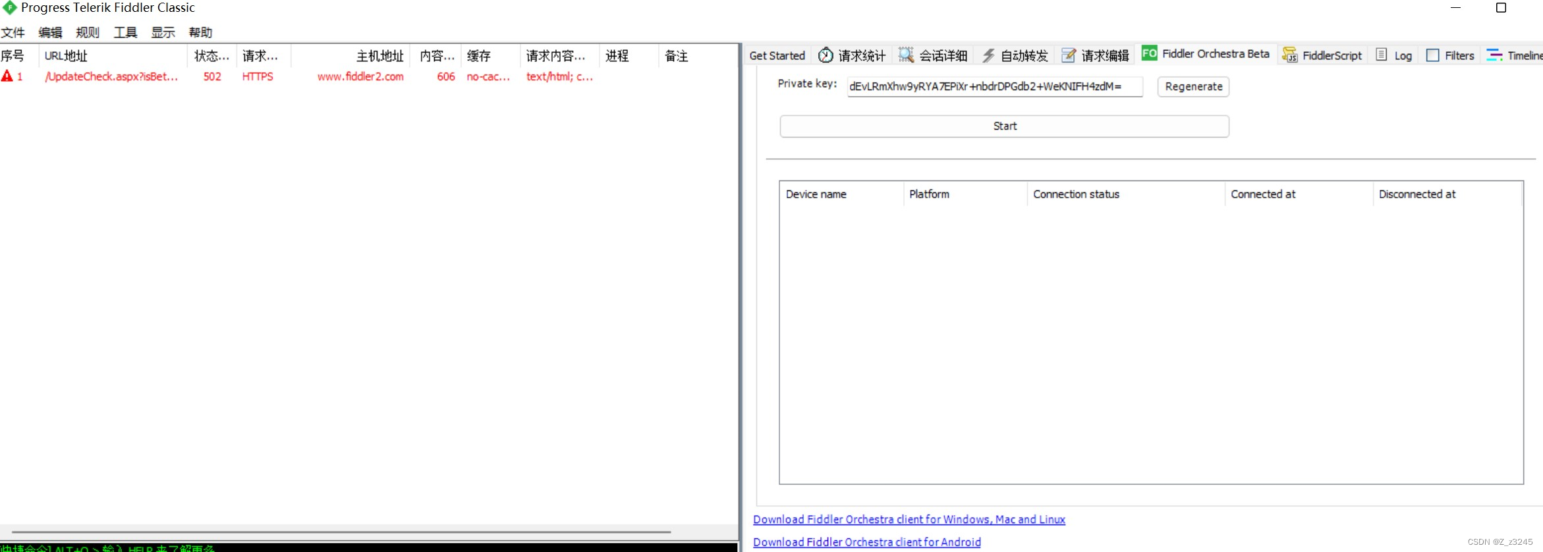Click the Fiddler logo icon in title bar
This screenshot has width=1543, height=552.
pos(9,8)
